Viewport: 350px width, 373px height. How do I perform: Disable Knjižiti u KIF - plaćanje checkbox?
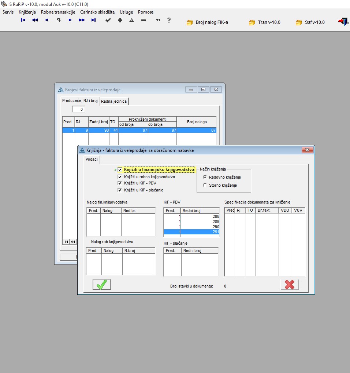(120, 190)
